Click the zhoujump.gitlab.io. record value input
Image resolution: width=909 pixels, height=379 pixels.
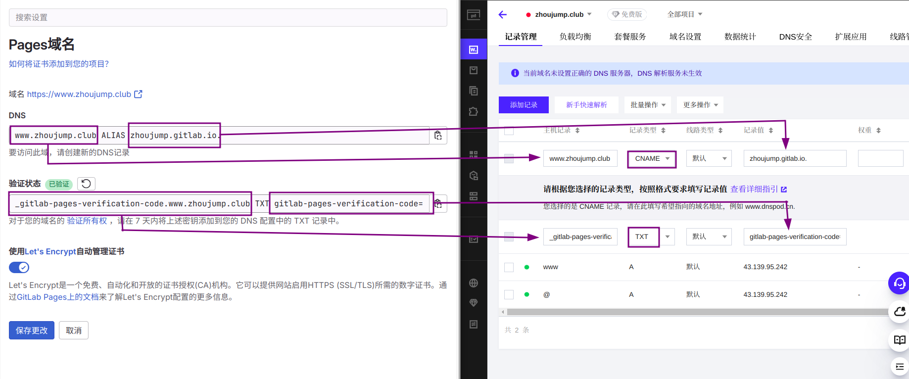795,159
